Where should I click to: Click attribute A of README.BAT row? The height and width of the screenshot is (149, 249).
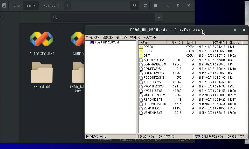point(193,100)
